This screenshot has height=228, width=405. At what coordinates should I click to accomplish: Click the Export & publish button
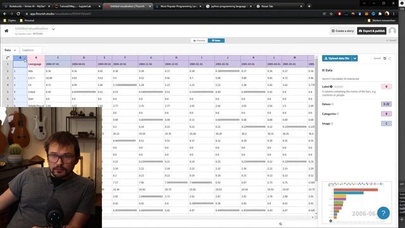point(371,31)
